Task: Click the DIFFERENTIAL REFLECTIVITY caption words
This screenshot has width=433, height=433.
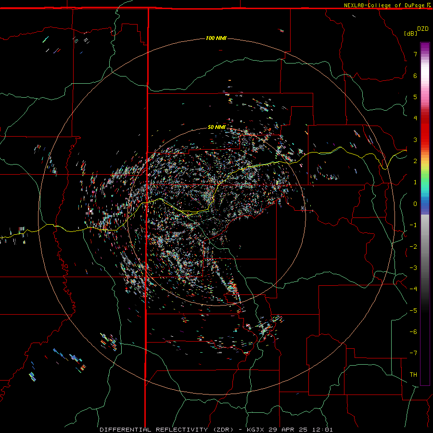Action: pos(153,430)
